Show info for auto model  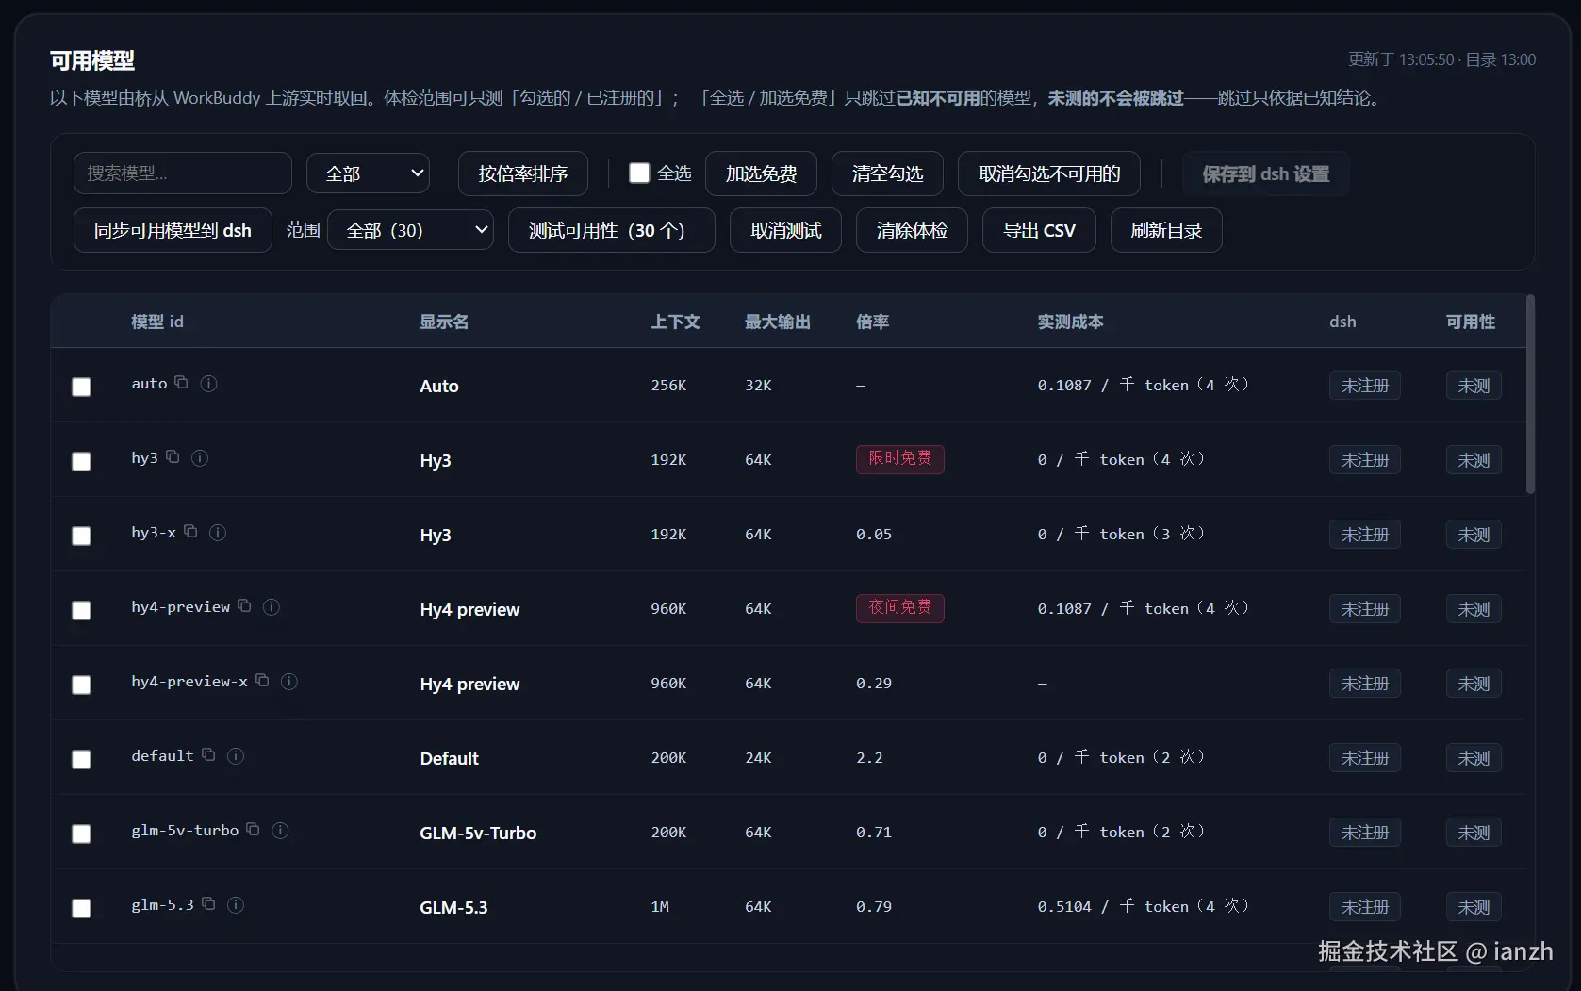[209, 383]
